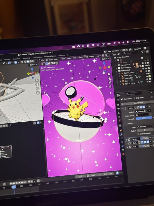Select the Modifiers wrench tab
This screenshot has height=206, width=154.
(x=121, y=134)
